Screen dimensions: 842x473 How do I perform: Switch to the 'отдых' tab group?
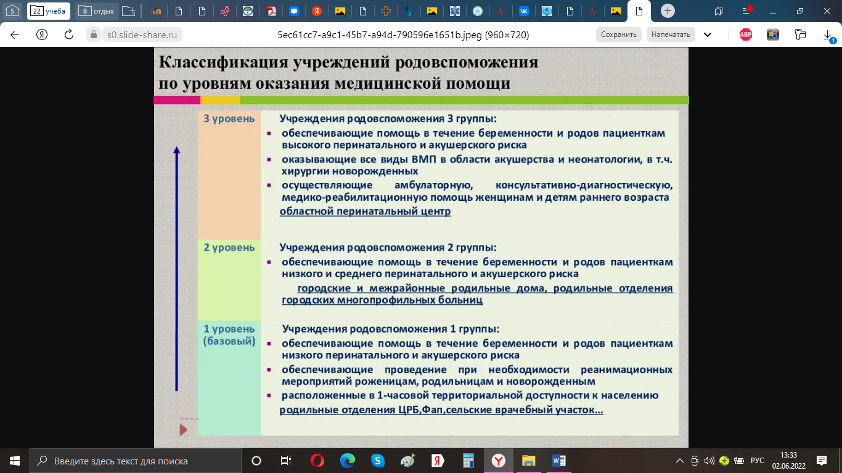(97, 11)
